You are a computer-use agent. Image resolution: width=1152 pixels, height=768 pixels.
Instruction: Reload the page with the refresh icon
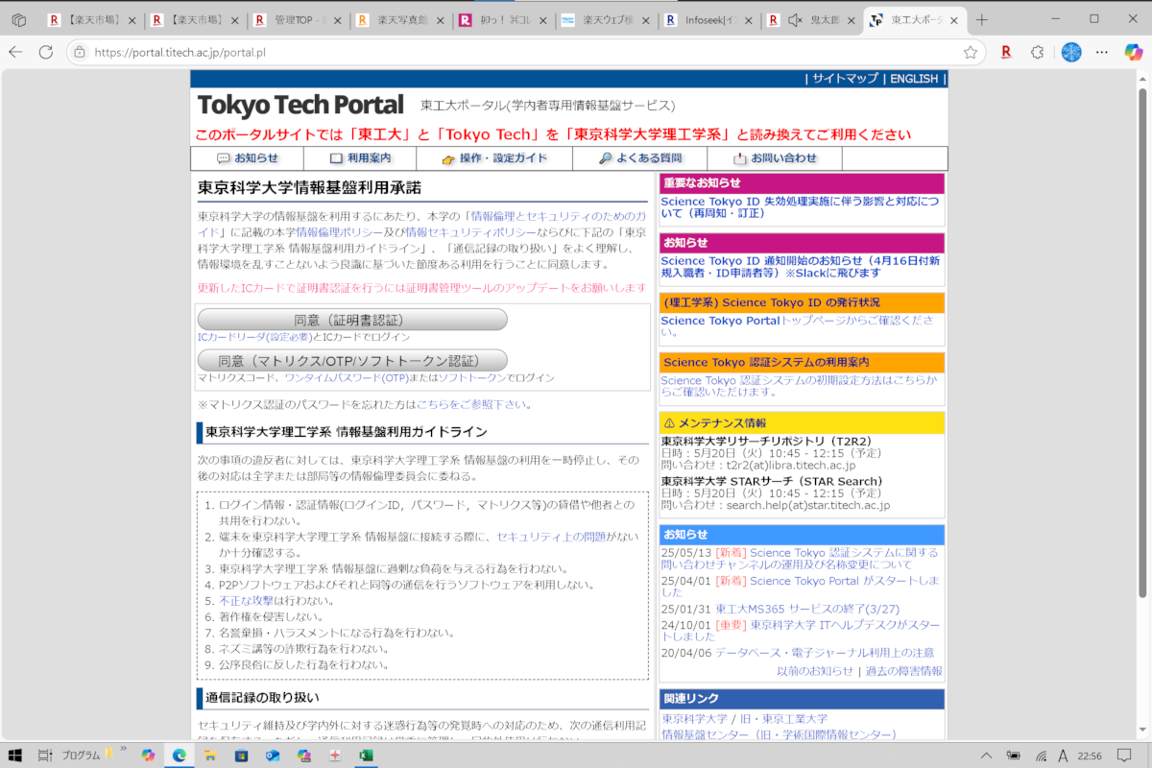tap(46, 52)
